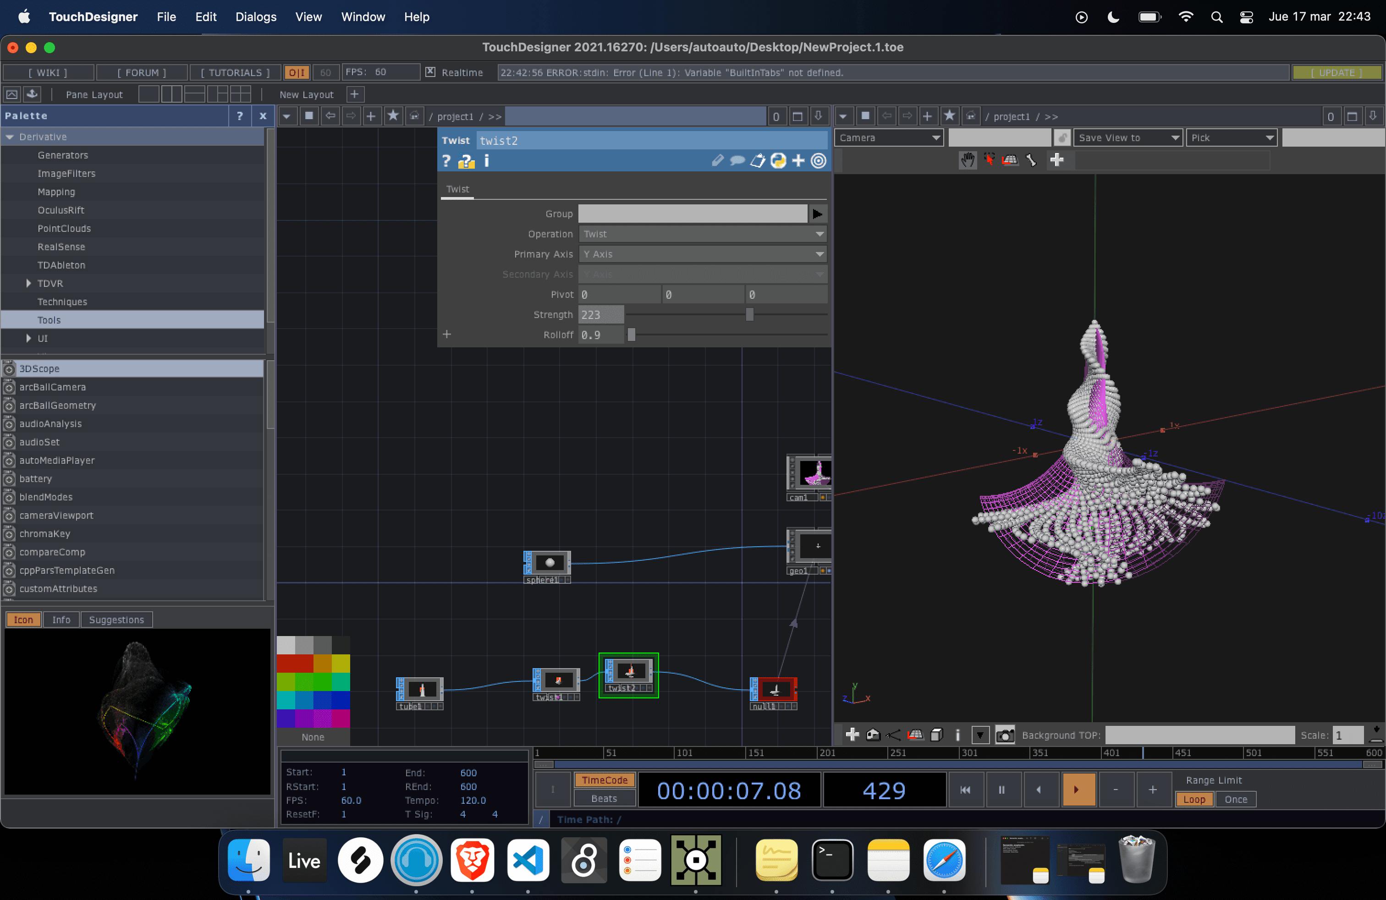Click the UPDATE button
The height and width of the screenshot is (900, 1386).
point(1336,72)
